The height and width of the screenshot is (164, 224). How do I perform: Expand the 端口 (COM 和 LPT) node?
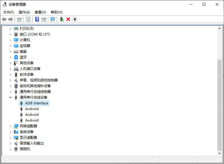pos(10,34)
